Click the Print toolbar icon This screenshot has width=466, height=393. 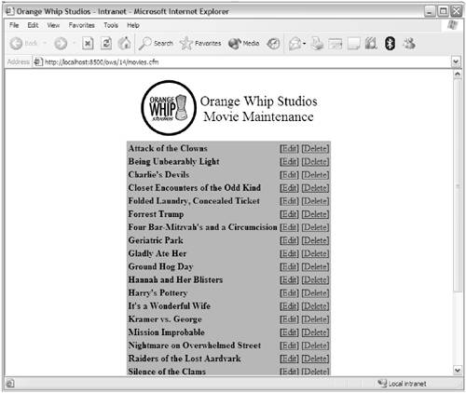pos(317,44)
